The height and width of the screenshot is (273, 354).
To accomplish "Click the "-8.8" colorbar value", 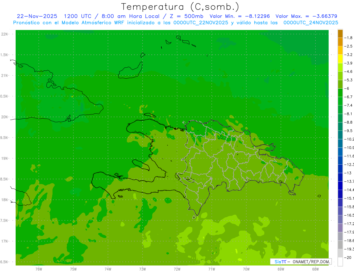I will [348, 122].
